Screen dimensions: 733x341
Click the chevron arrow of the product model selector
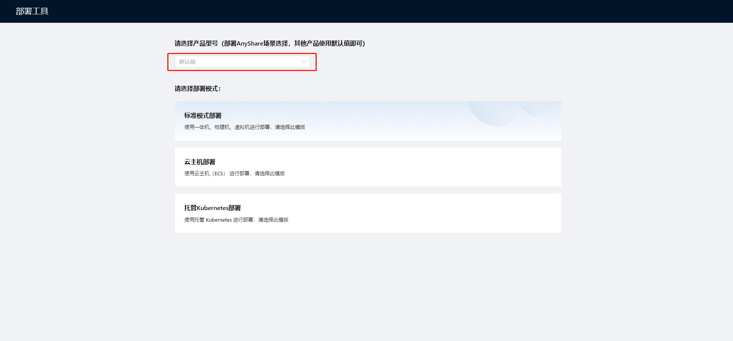click(304, 62)
